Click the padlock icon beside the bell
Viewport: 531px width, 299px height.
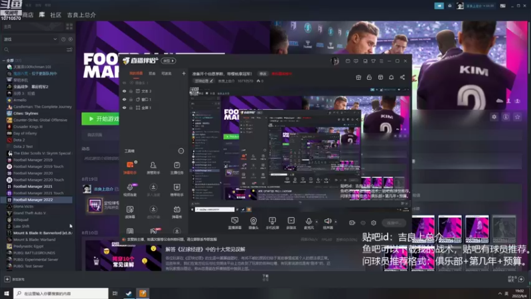369,77
